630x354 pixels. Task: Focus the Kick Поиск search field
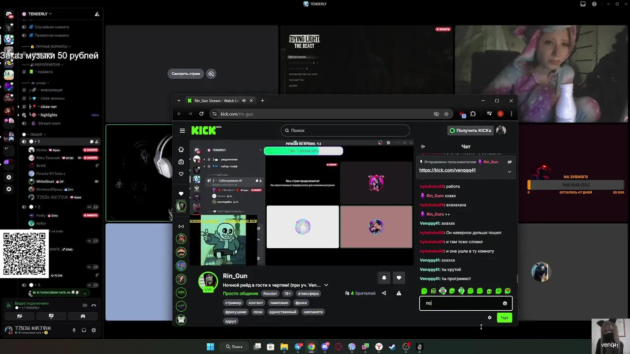click(345, 130)
